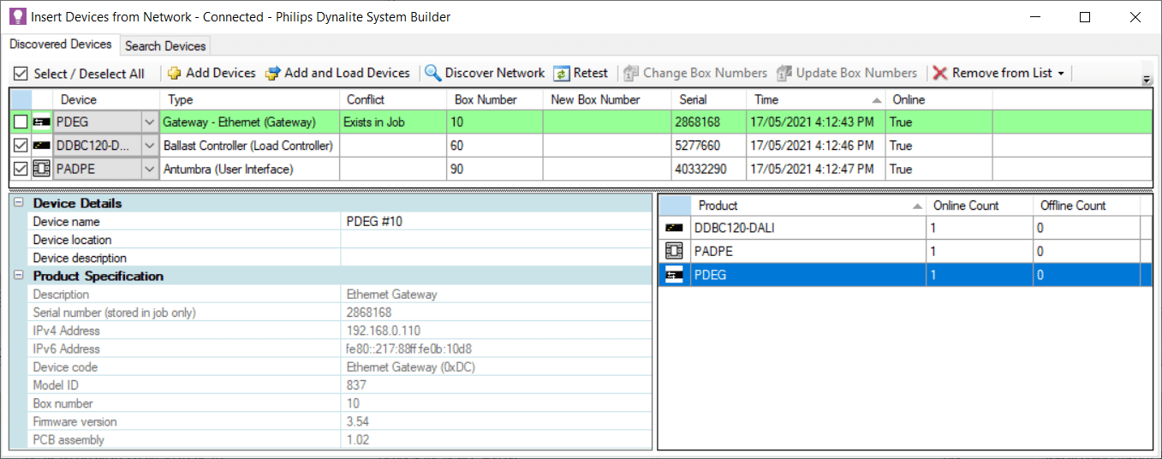Click the Philips Dynalite app icon in title bar
The width and height of the screenshot is (1162, 459).
coord(16,17)
